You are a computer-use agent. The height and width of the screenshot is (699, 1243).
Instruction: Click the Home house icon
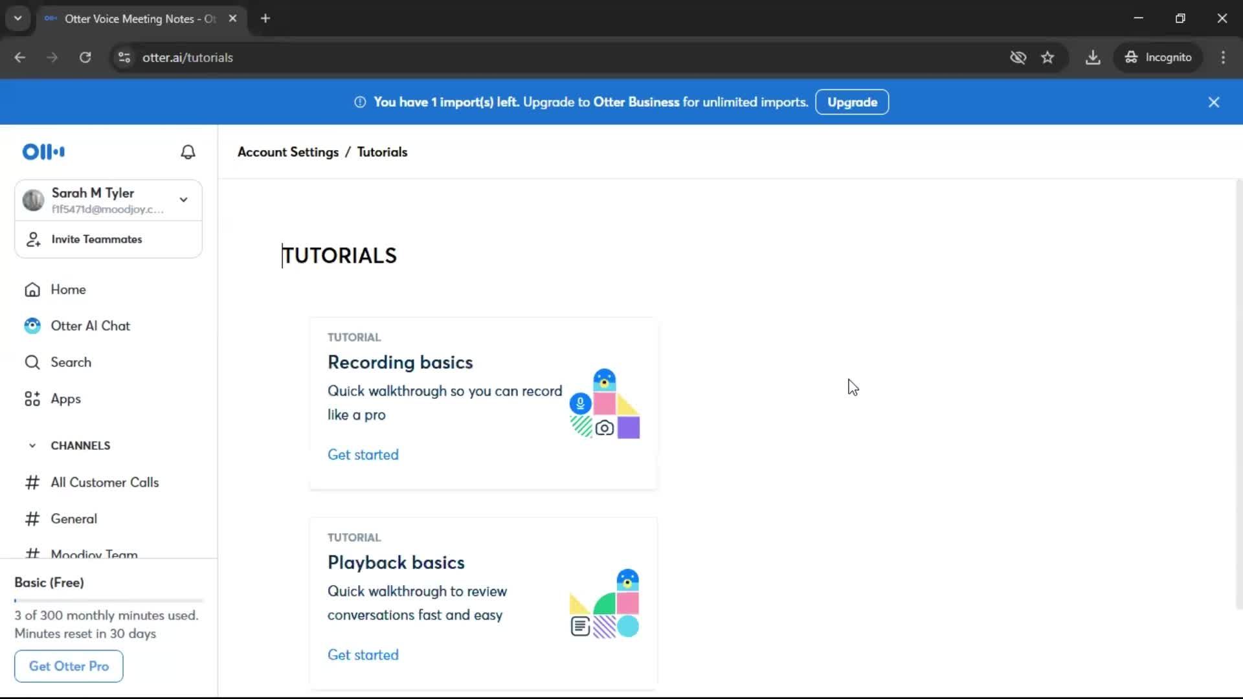tap(32, 290)
